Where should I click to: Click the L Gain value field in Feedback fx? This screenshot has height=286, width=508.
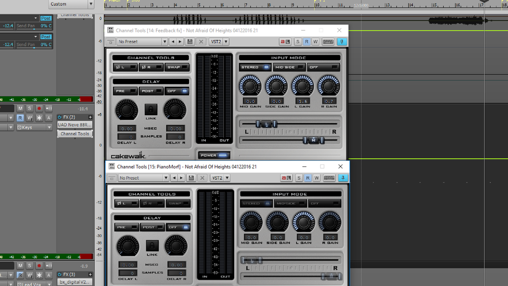tap(303, 101)
